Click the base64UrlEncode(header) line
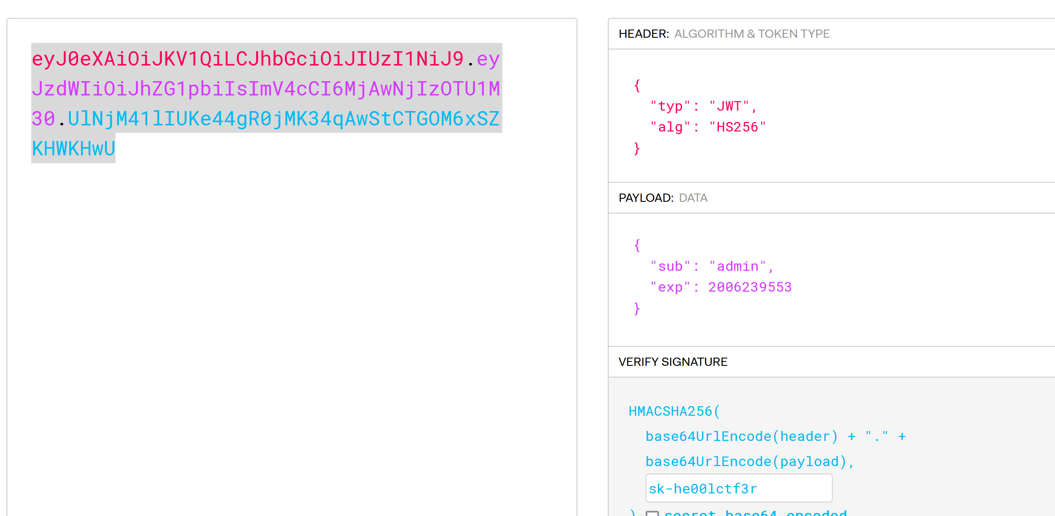The image size is (1055, 516). click(742, 437)
